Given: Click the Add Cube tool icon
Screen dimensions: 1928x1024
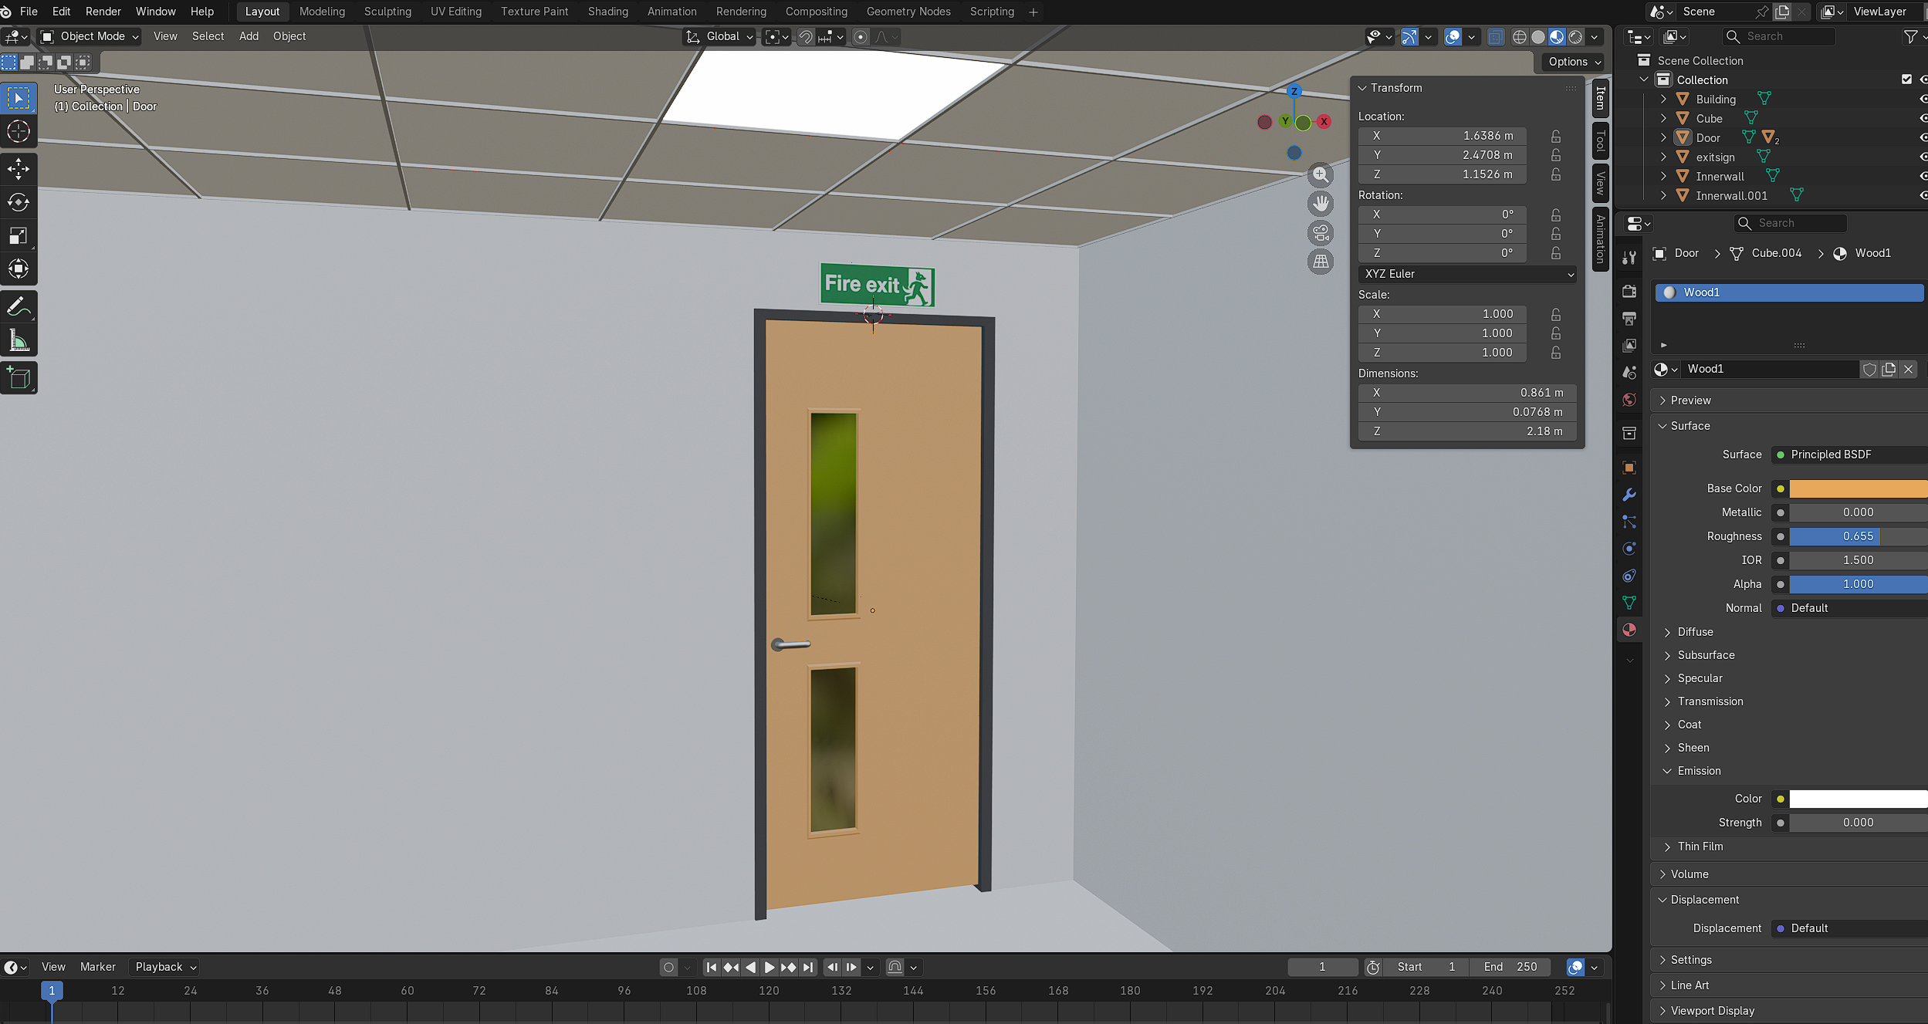Looking at the screenshot, I should pos(19,378).
